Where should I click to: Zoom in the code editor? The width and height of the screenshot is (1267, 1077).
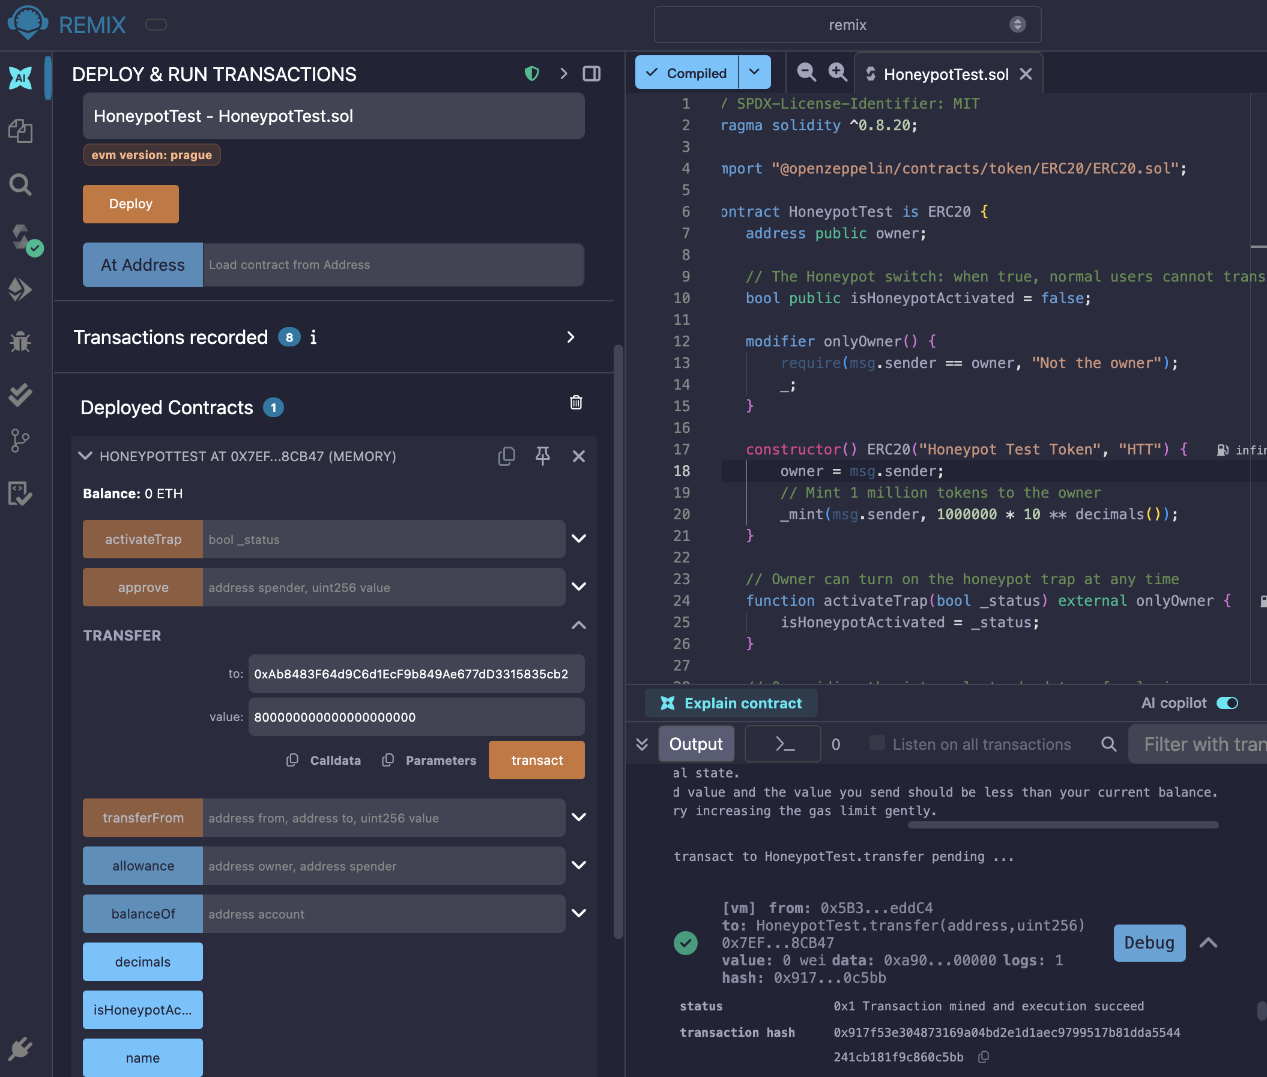(838, 73)
